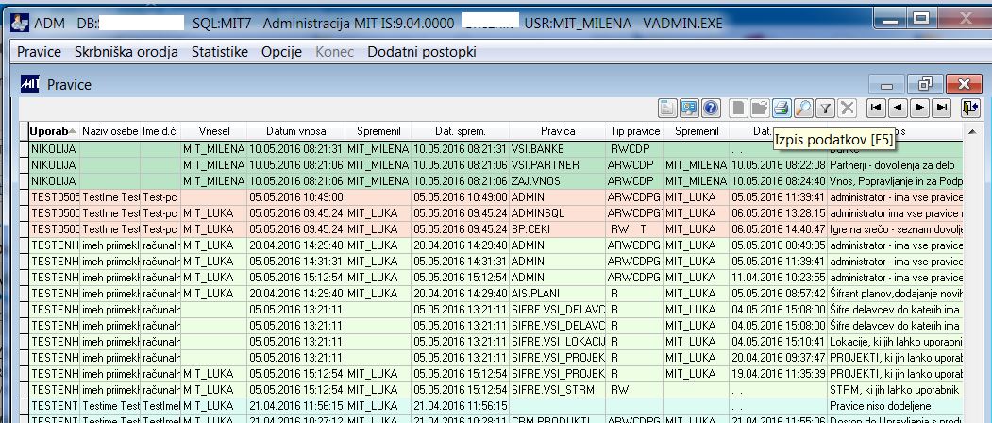Open the Pravice menu

click(x=40, y=52)
